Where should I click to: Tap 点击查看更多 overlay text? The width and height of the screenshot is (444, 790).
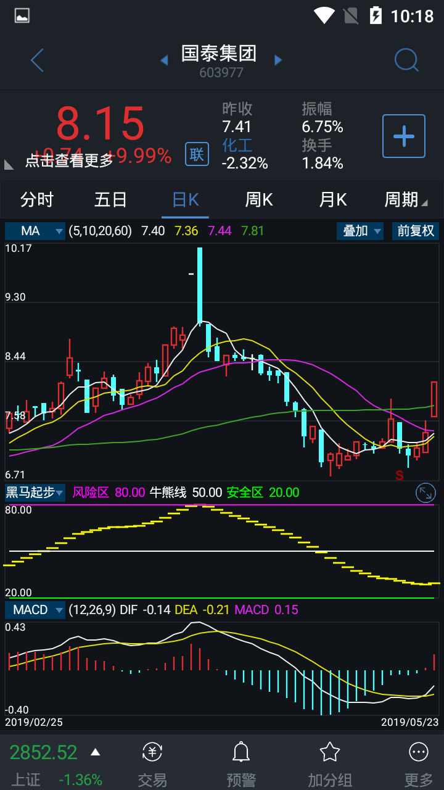(69, 160)
